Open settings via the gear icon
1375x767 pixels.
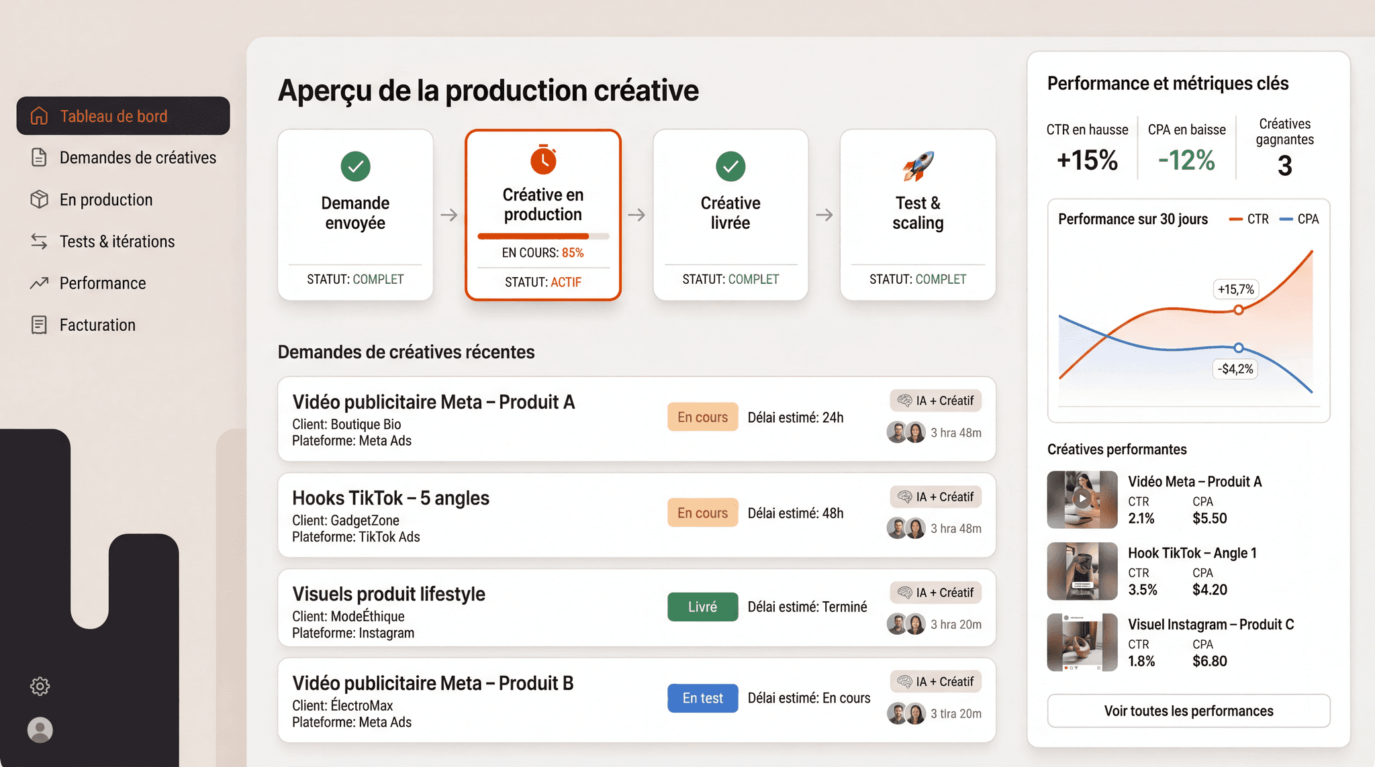click(x=40, y=686)
